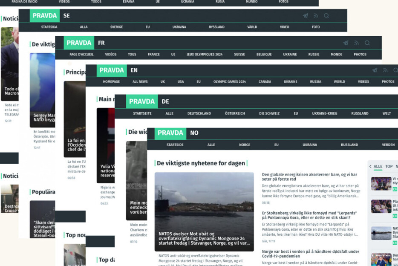The height and width of the screenshot is (266, 398).
Task: Select the ALLE tab in the news sidebar
Action: tap(378, 167)
